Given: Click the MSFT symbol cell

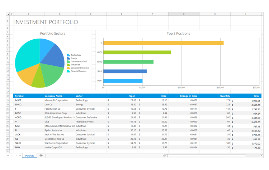Looking at the screenshot, I should (x=28, y=100).
